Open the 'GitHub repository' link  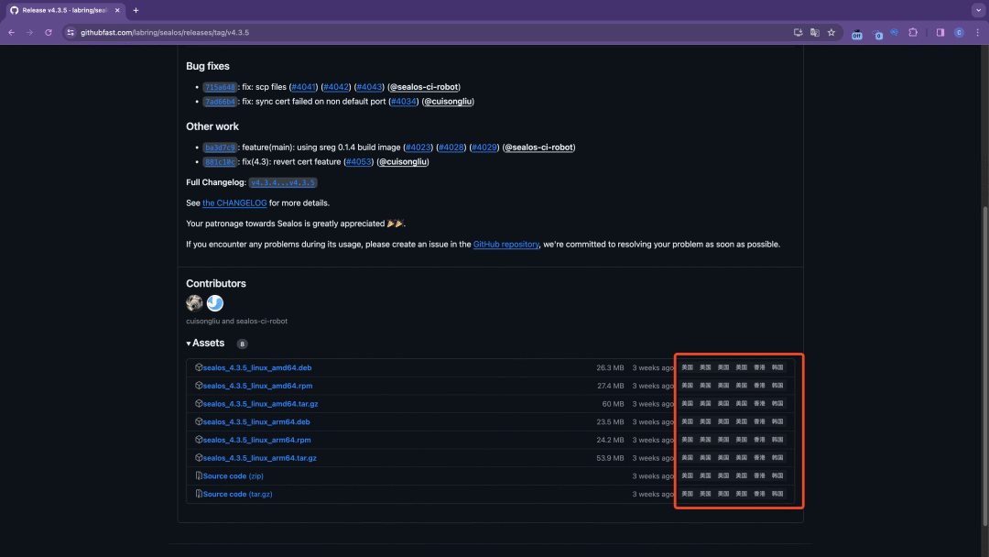coord(505,245)
